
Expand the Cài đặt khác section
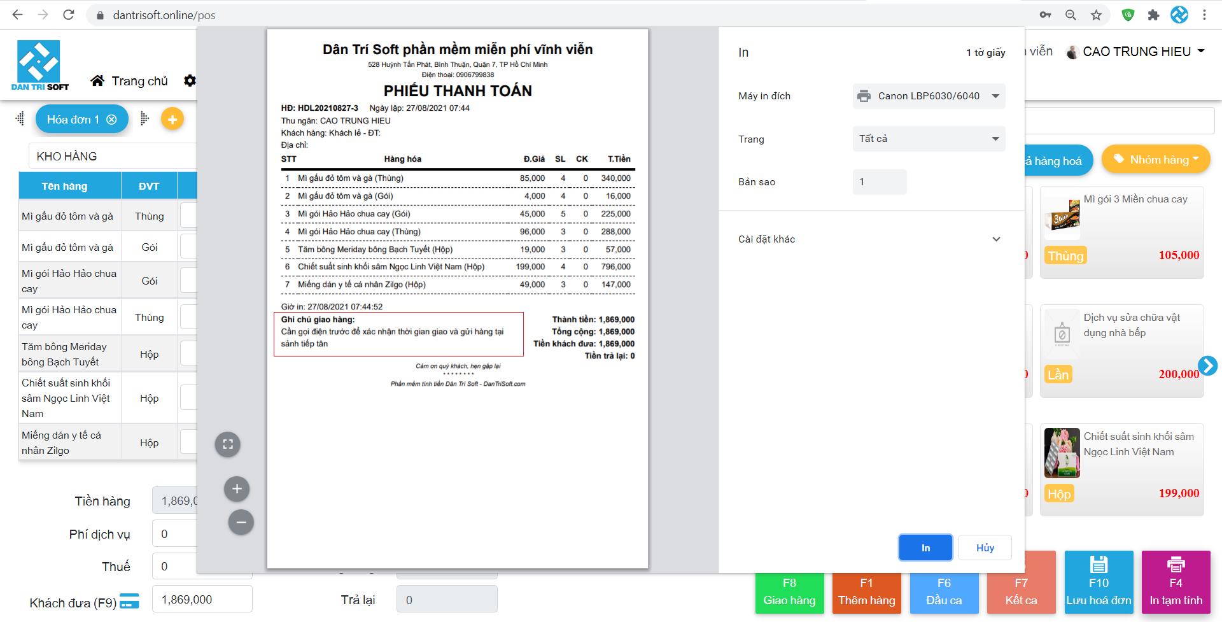pyautogui.click(x=871, y=239)
